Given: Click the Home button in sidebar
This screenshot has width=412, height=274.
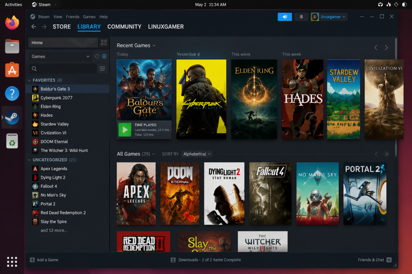Looking at the screenshot, I should pos(63,43).
